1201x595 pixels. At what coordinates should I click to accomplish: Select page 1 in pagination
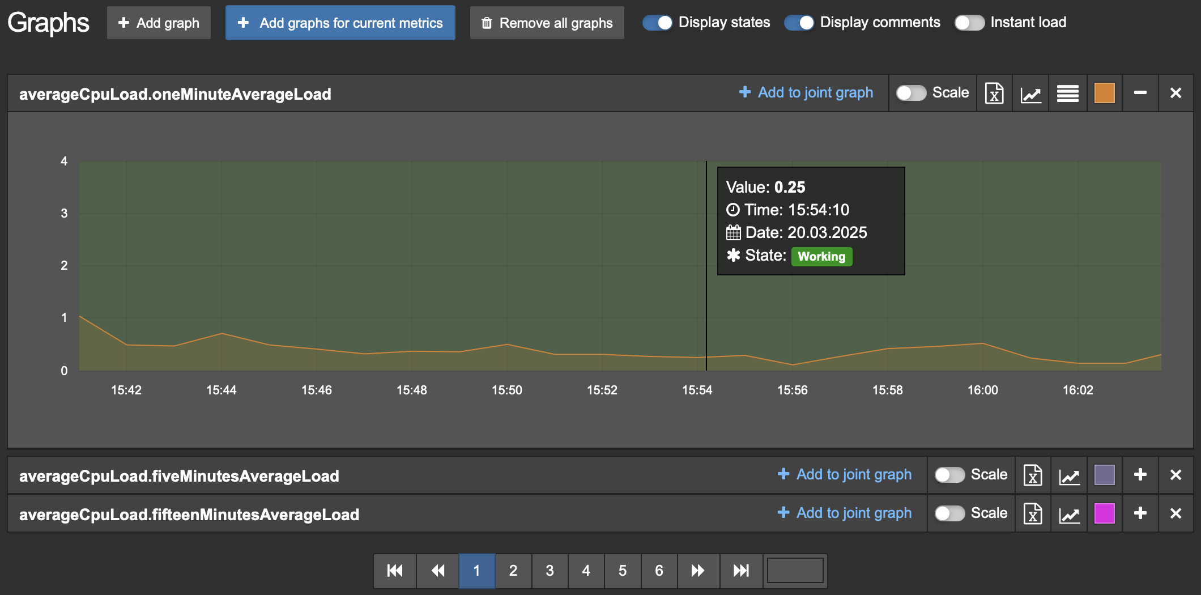pyautogui.click(x=477, y=571)
